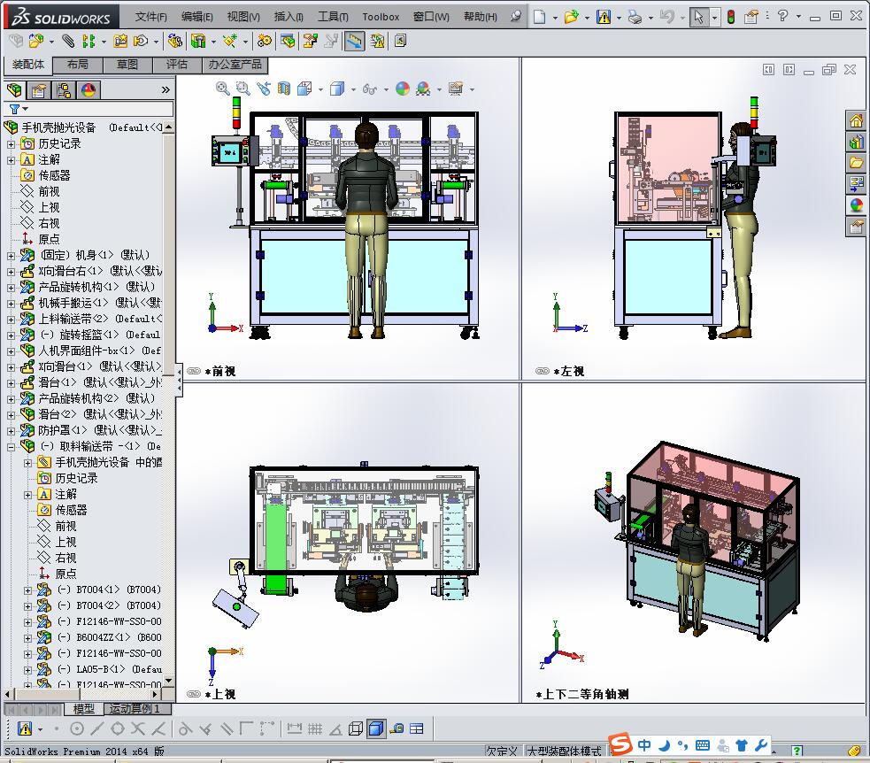The height and width of the screenshot is (763, 870).
Task: Click the Print icon
Action: tap(635, 17)
